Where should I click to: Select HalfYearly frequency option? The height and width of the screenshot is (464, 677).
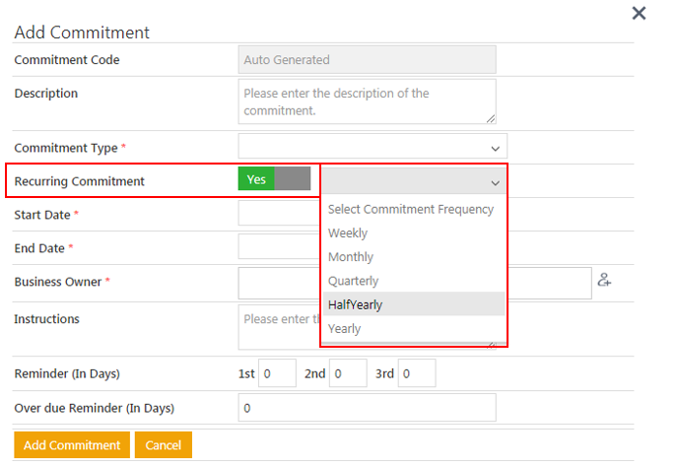pos(355,304)
